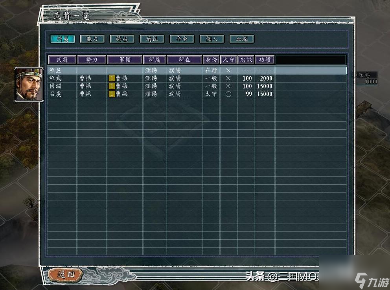Select the yellow corps badge in 呂虔's row
The width and height of the screenshot is (390, 290).
(x=112, y=94)
